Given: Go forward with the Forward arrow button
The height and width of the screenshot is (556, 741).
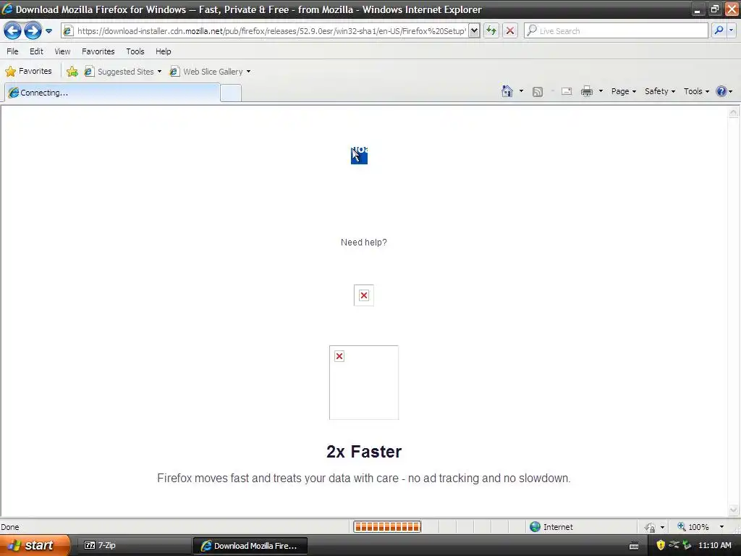Looking at the screenshot, I should coord(33,31).
